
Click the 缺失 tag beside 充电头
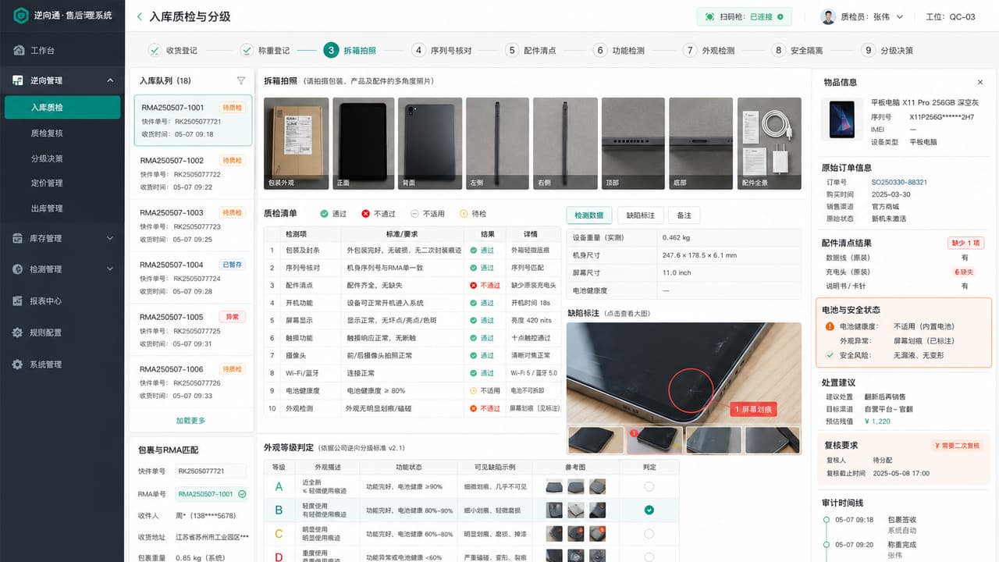964,272
